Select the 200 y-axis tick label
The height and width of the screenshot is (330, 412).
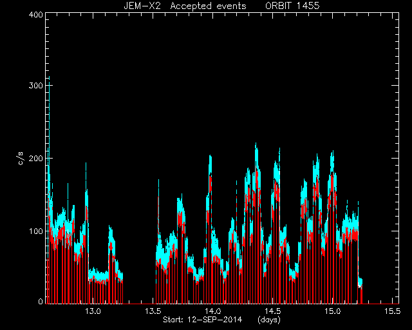36,159
